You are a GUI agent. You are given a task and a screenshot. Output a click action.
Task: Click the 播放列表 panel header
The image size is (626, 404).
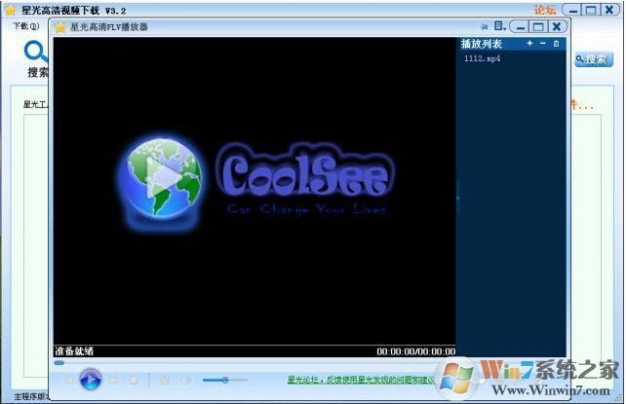click(482, 44)
